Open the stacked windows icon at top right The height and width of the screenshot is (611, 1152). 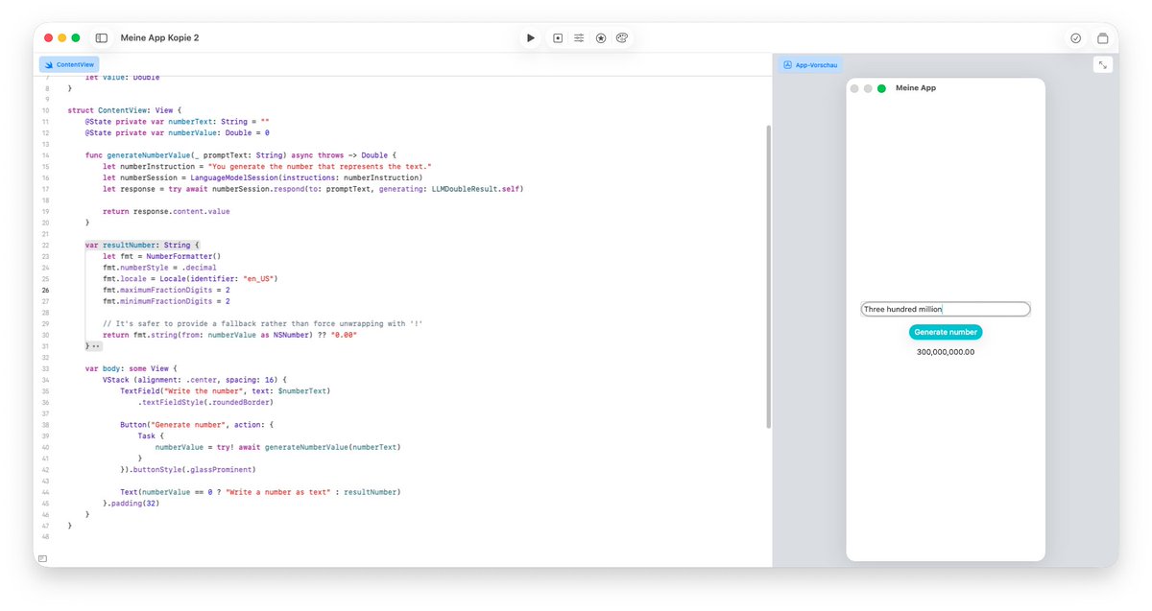[x=1103, y=38]
